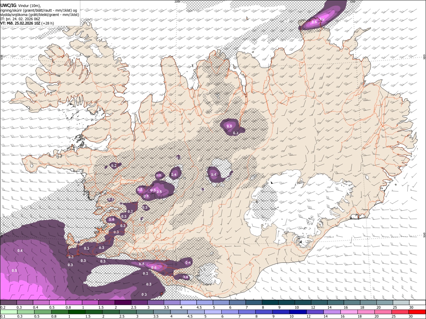The height and width of the screenshot is (319, 426).
Task: Click the 'rigning/skúrir (grænt/blátt/rautt - mm/1klst) og' line
Action: point(39,10)
